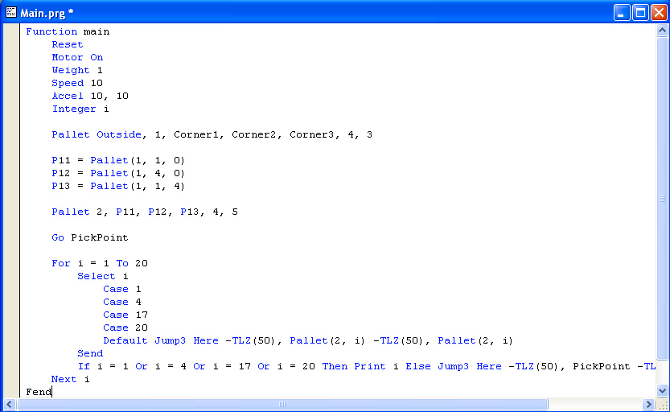Close the Main.prg window

(659, 13)
